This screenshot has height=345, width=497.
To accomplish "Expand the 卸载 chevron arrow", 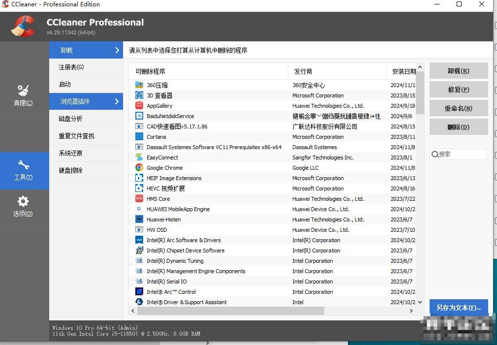I will [117, 50].
